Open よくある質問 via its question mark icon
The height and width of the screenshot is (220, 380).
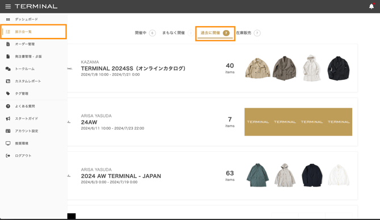click(8, 106)
